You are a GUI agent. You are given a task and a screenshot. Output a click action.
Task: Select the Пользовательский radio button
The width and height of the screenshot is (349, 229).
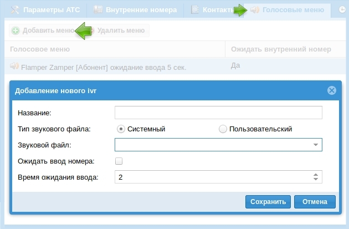click(223, 129)
